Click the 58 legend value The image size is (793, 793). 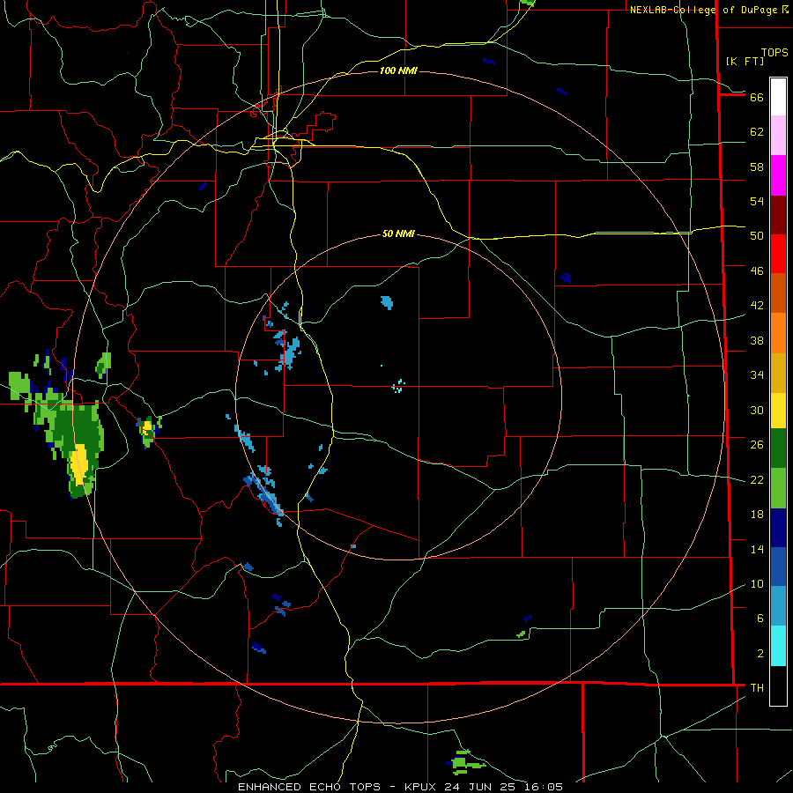(757, 167)
